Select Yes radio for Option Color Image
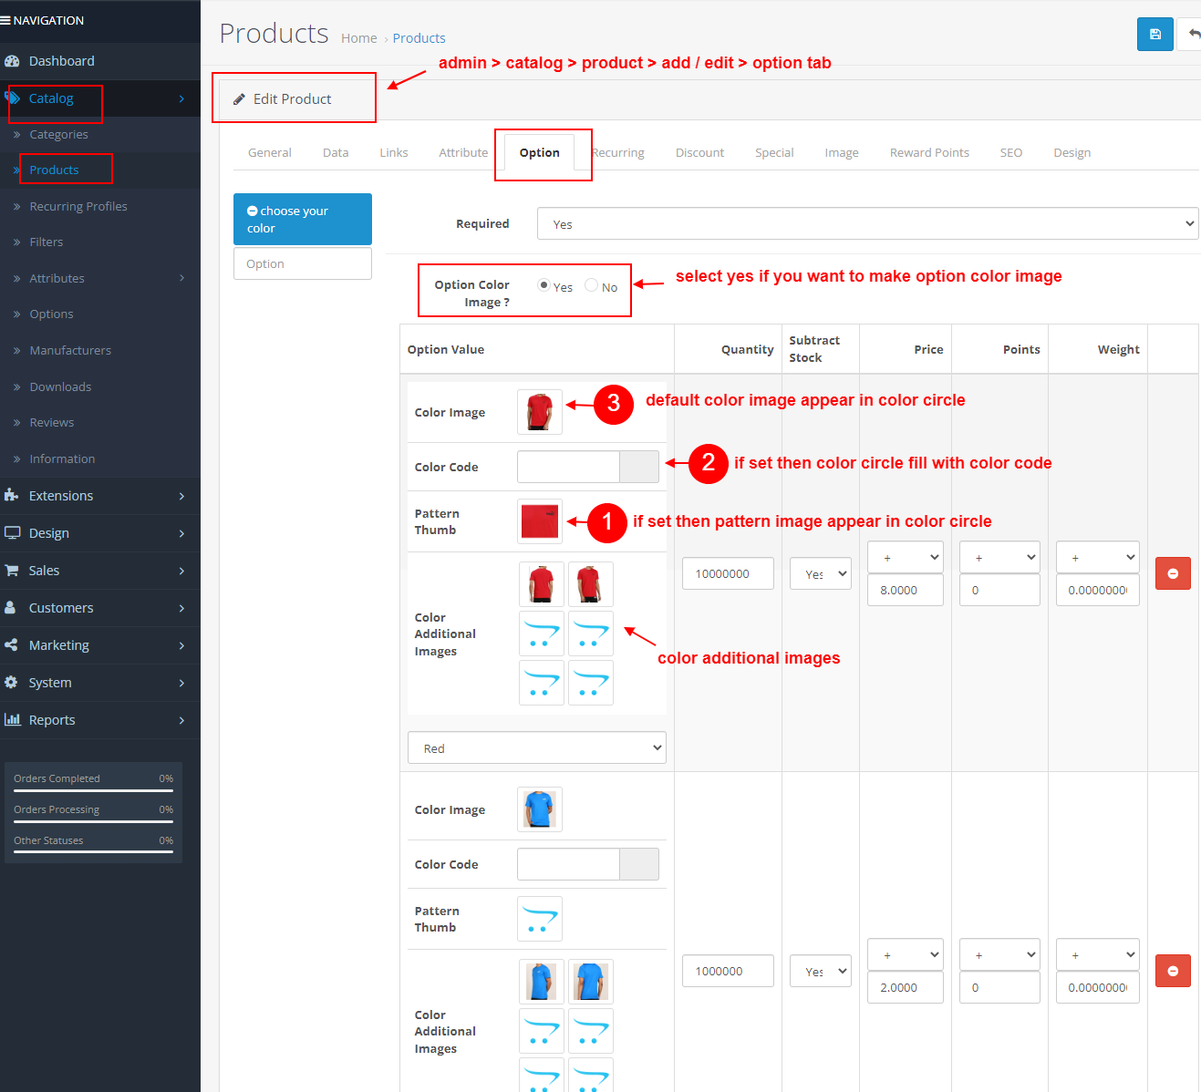The image size is (1201, 1092). [x=544, y=285]
